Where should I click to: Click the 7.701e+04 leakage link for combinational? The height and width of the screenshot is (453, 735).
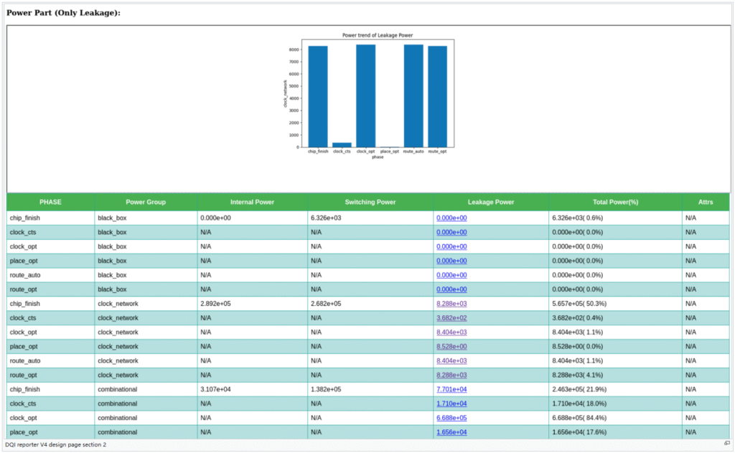pyautogui.click(x=451, y=389)
